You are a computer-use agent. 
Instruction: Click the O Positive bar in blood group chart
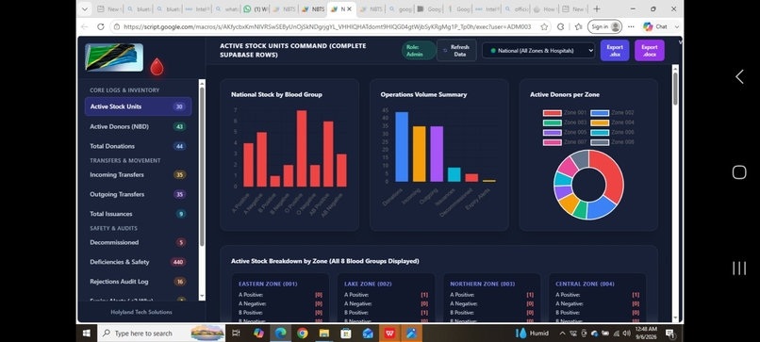[302, 148]
